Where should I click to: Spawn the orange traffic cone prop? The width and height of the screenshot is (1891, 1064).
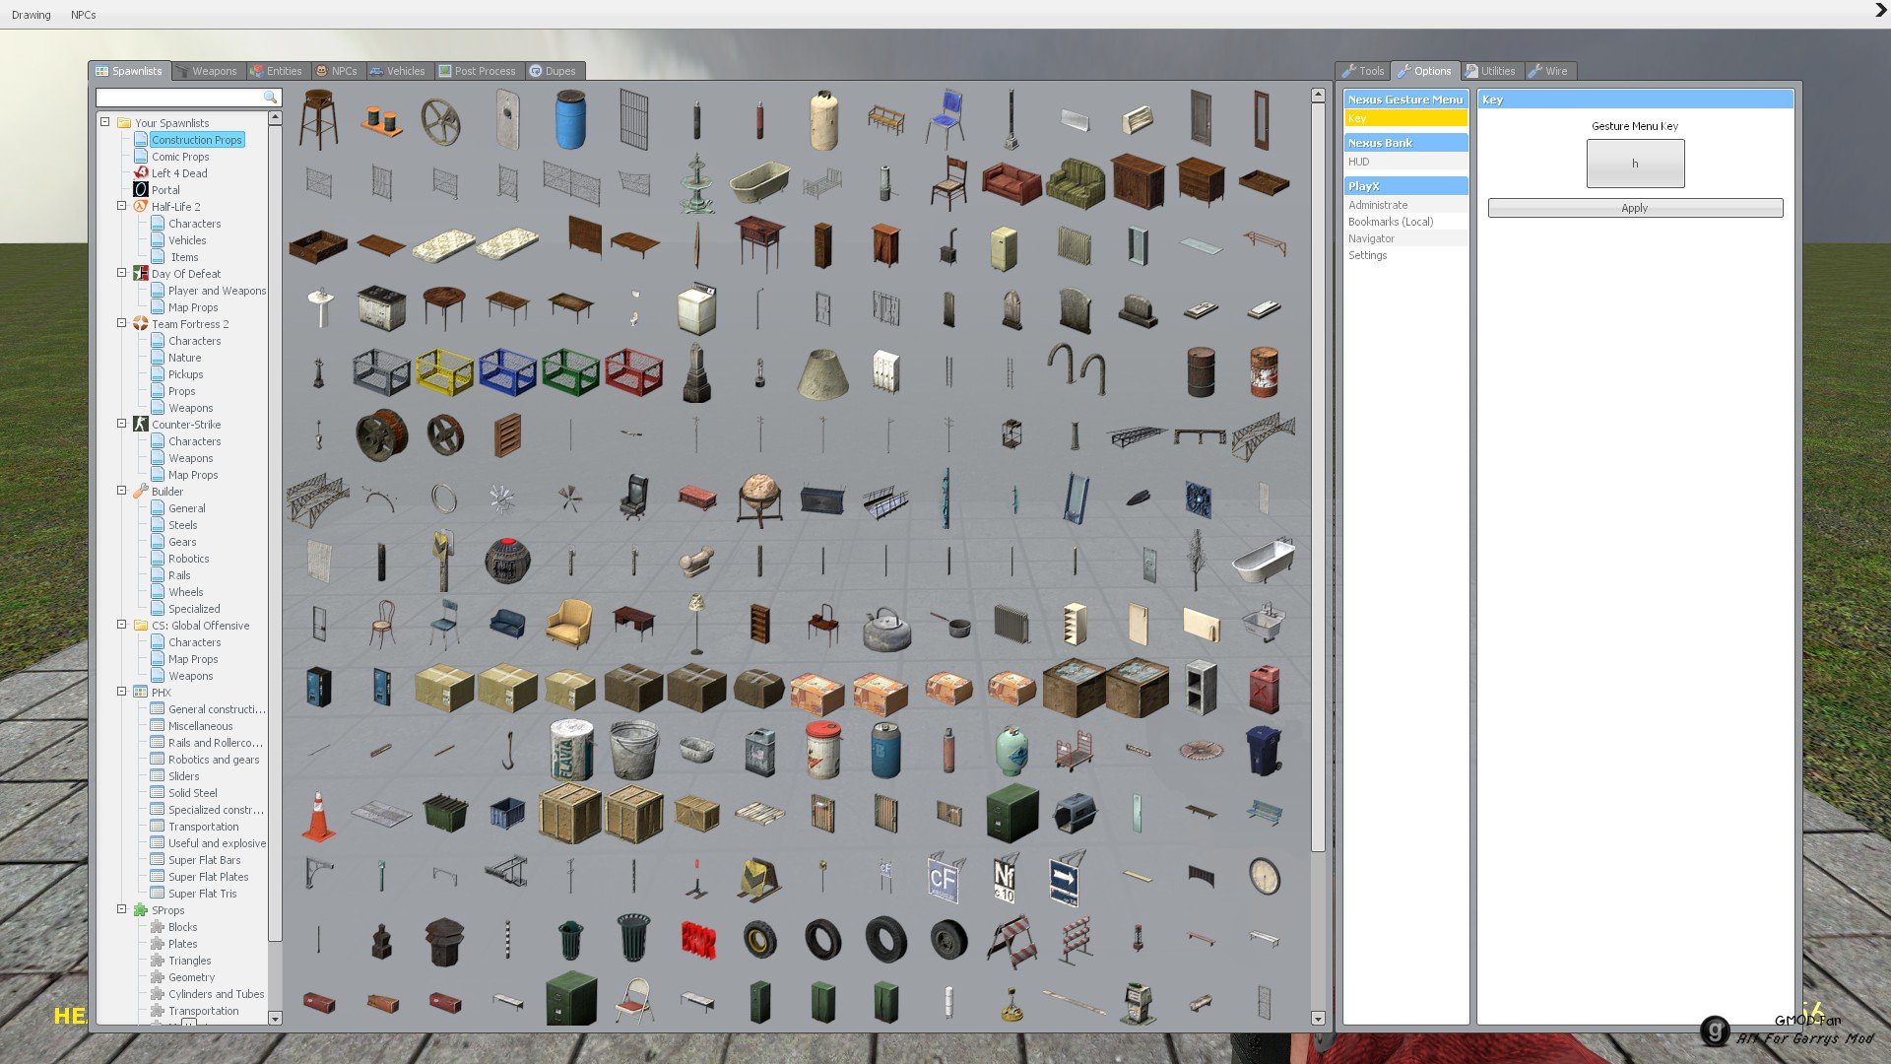(318, 816)
